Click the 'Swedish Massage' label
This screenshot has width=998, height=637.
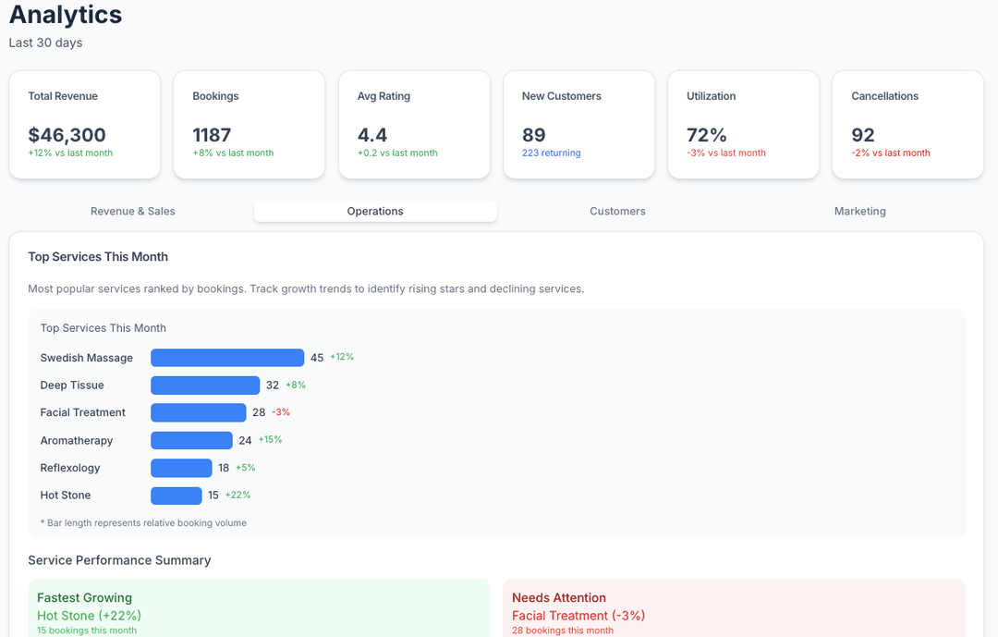pyautogui.click(x=87, y=358)
